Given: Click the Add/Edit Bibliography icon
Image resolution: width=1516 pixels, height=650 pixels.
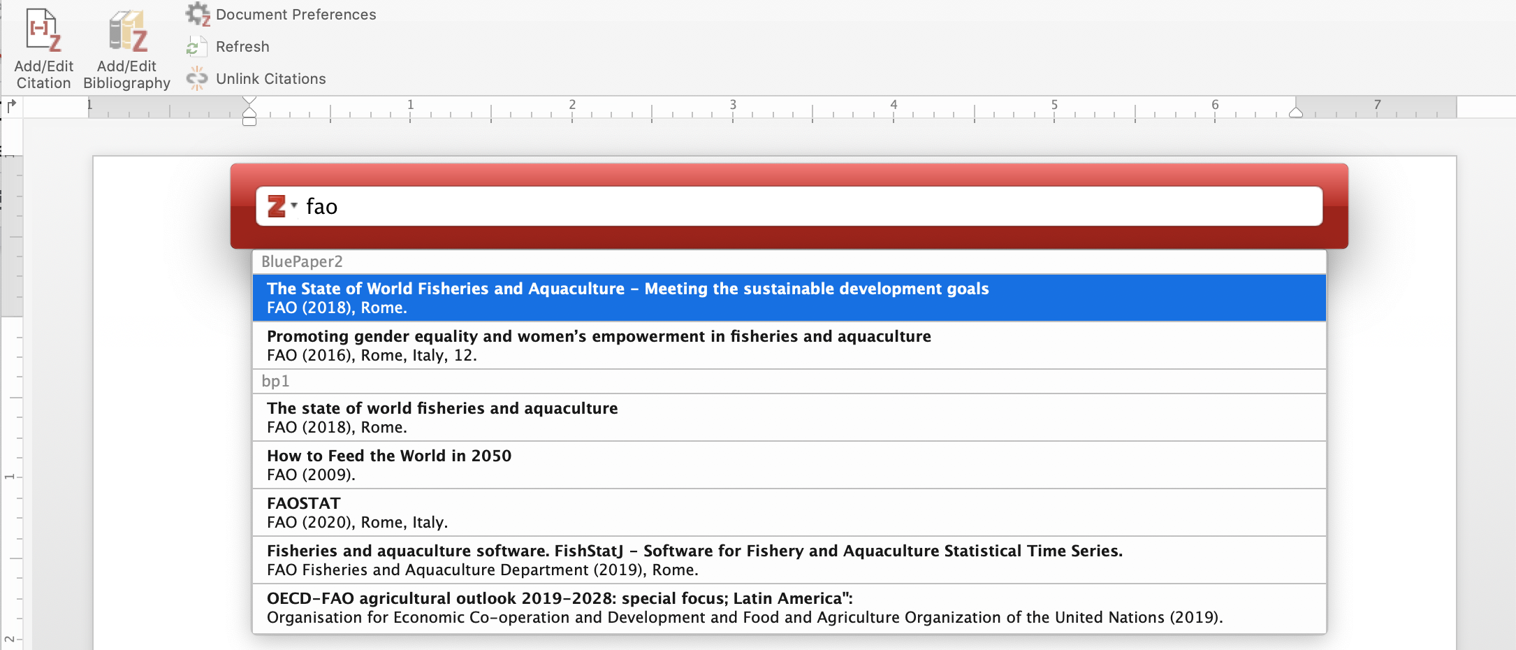Looking at the screenshot, I should click(128, 31).
